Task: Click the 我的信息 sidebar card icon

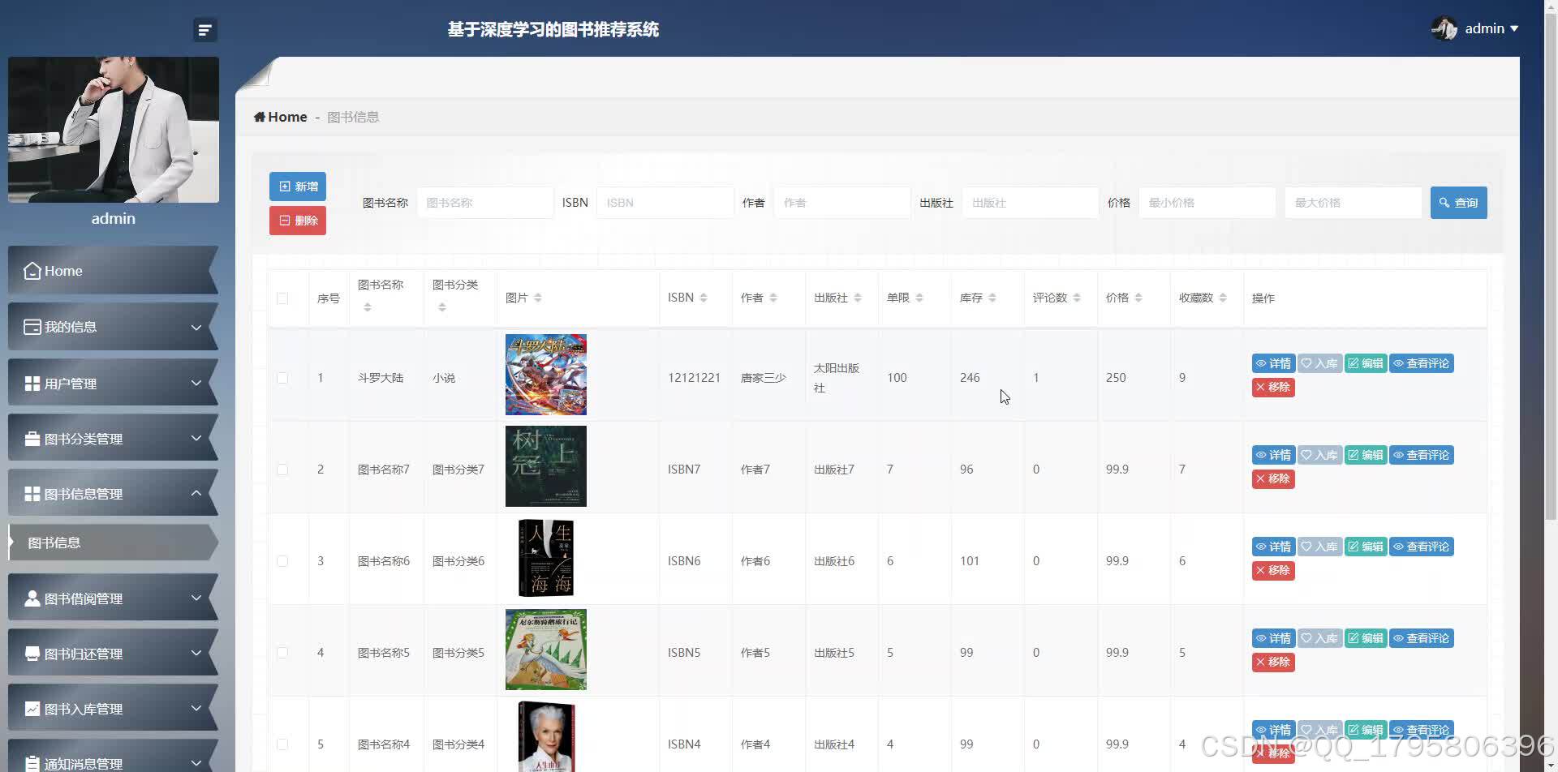Action: pos(32,327)
